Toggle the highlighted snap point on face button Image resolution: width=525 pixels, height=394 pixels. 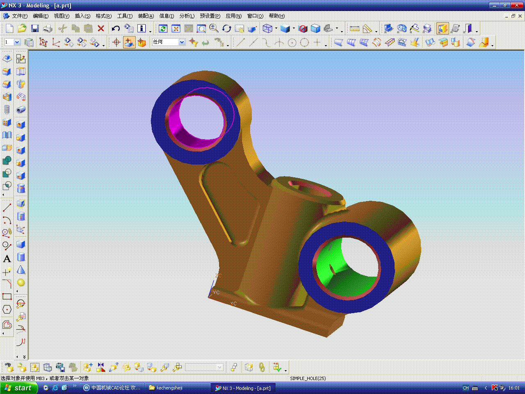(129, 42)
